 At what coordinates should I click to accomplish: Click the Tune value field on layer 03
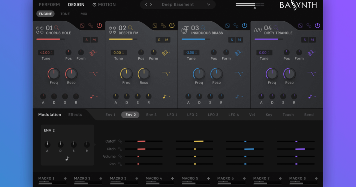tap(191, 53)
